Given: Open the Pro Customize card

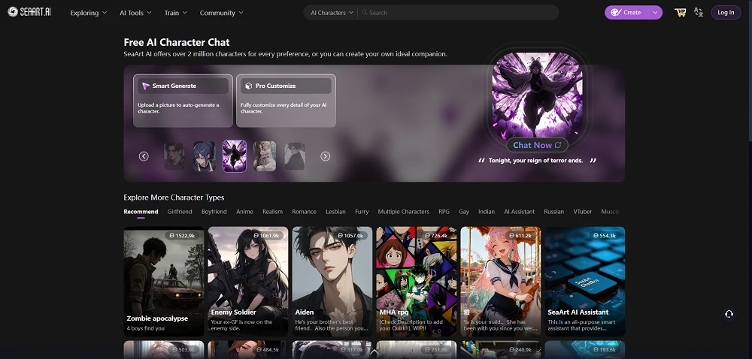Looking at the screenshot, I should (x=286, y=101).
